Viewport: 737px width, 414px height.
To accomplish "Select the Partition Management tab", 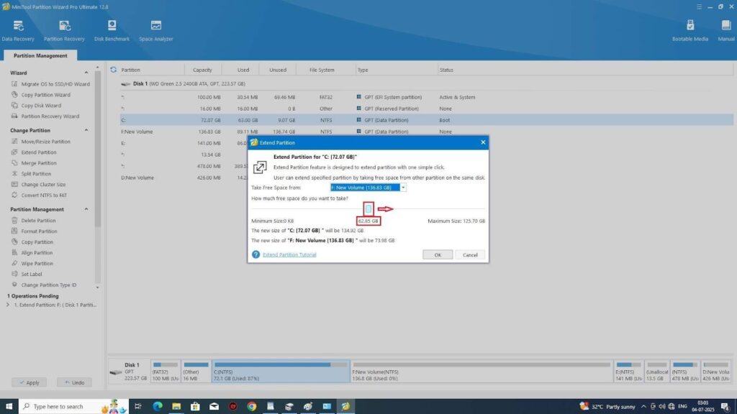I will [40, 55].
